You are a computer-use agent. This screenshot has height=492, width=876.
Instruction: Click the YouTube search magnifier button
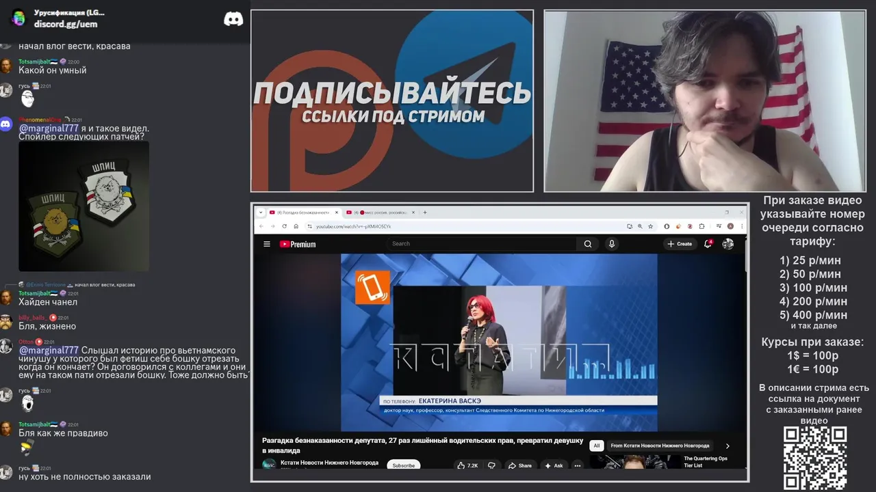(x=588, y=244)
